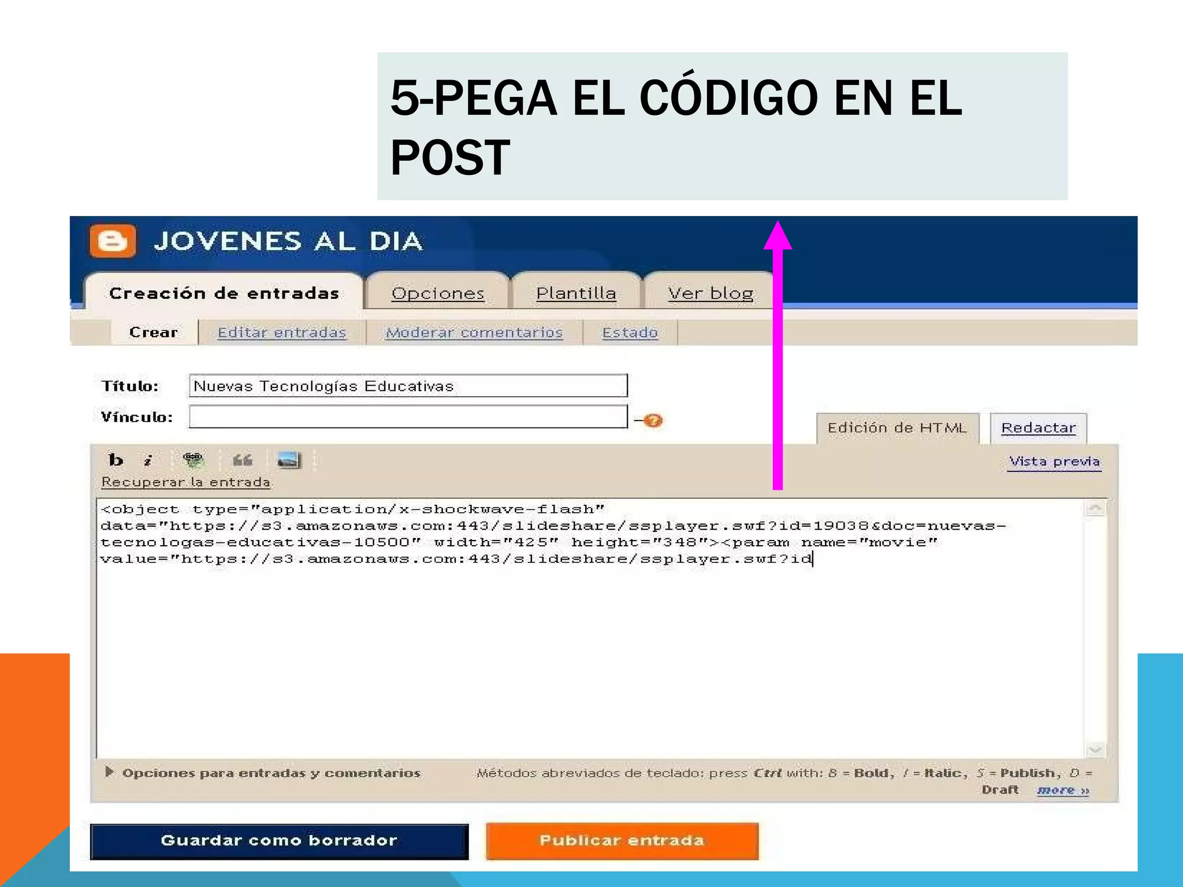The width and height of the screenshot is (1183, 887).
Task: Apply bold formatting with b icon
Action: coord(116,460)
